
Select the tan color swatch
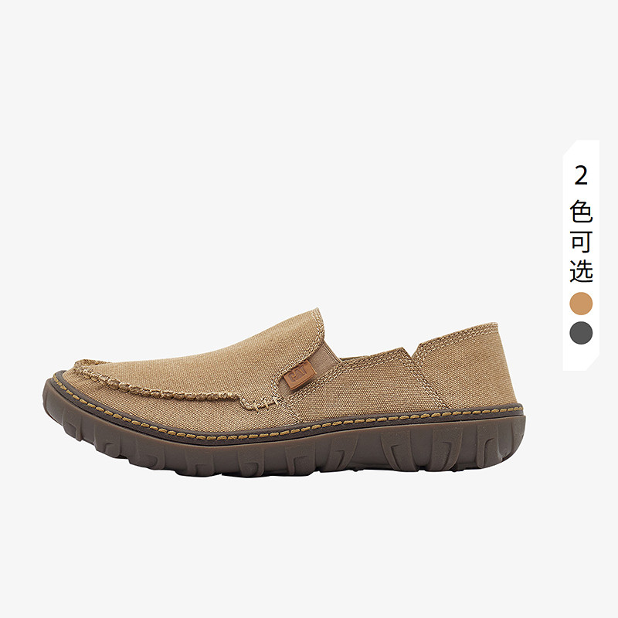click(581, 304)
